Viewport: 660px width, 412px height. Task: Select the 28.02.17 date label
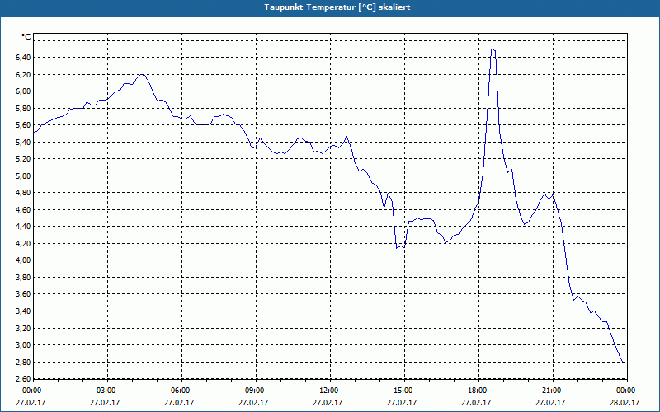[625, 402]
